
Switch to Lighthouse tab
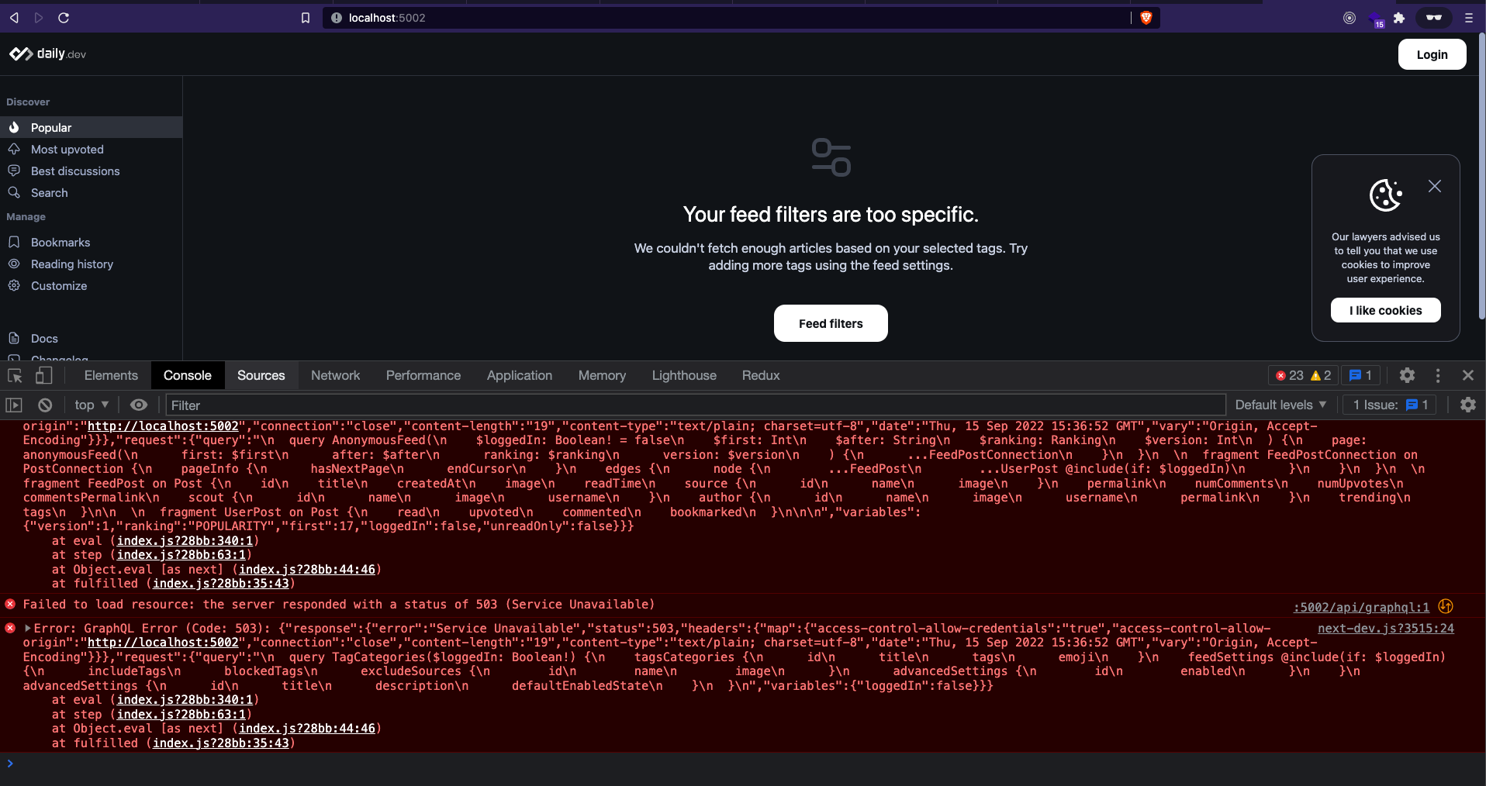pyautogui.click(x=684, y=375)
